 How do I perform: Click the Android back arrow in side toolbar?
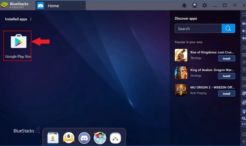[x=244, y=142]
